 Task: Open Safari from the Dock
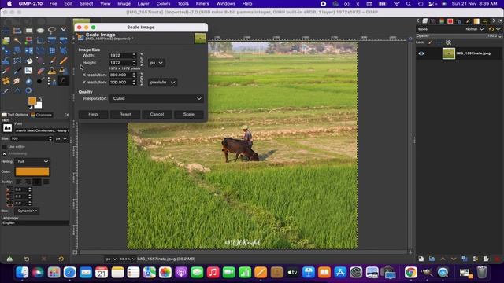(70, 273)
